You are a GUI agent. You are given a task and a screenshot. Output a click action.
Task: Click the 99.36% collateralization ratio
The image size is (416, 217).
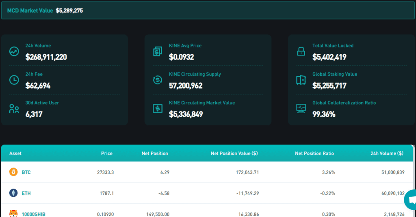click(x=324, y=114)
